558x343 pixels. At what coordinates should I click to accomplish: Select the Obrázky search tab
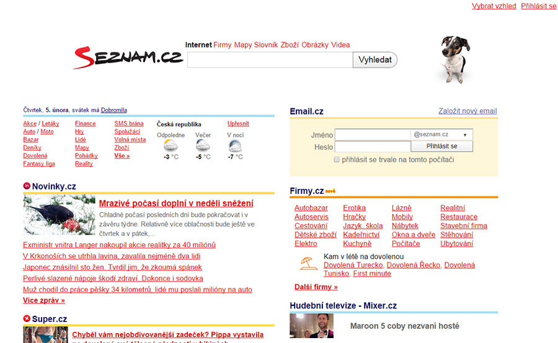(314, 45)
